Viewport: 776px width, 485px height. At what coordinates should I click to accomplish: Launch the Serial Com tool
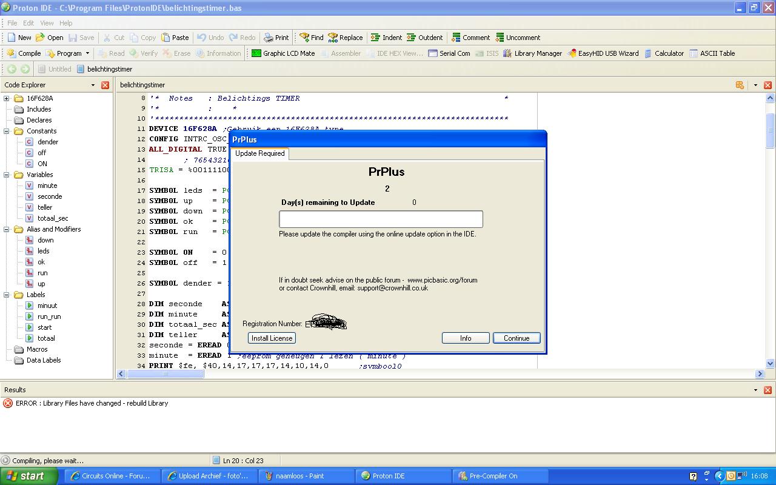pyautogui.click(x=449, y=53)
